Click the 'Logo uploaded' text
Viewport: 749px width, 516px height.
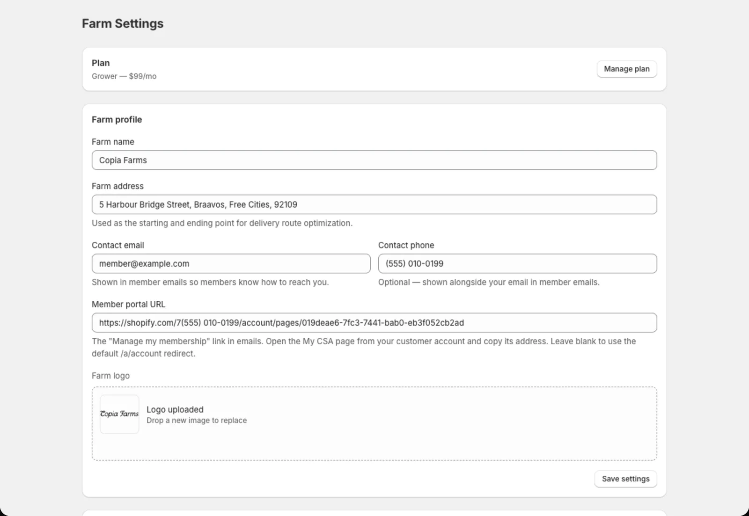click(175, 409)
